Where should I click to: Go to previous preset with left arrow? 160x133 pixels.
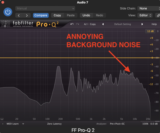click(19, 15)
